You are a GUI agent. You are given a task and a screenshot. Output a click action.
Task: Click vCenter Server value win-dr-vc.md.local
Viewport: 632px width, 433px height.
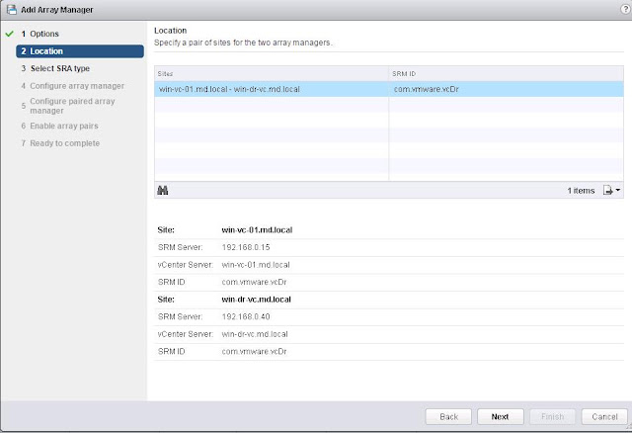coord(255,334)
